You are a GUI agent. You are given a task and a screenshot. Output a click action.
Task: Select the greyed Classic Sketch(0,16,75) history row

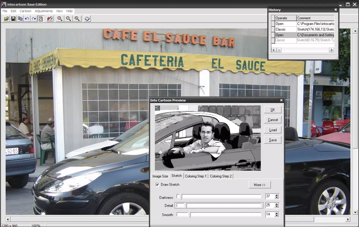pos(303,40)
